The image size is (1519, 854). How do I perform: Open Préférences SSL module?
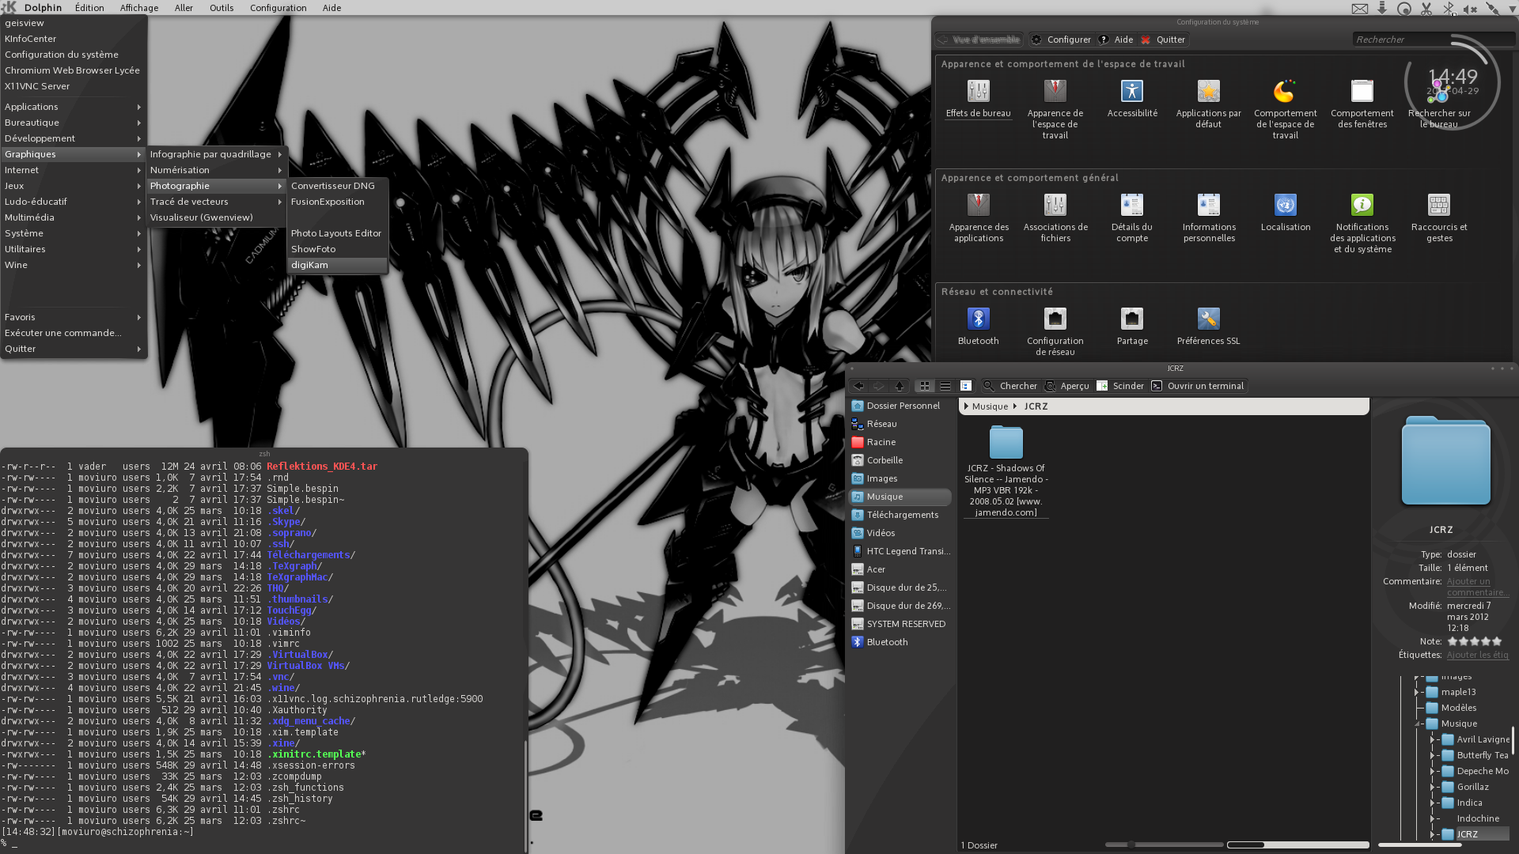(1208, 327)
